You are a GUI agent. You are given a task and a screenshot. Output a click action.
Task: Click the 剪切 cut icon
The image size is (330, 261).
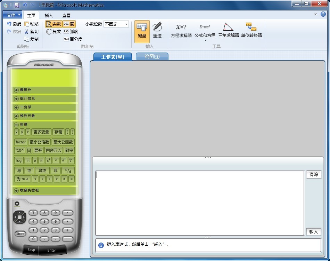point(27,32)
